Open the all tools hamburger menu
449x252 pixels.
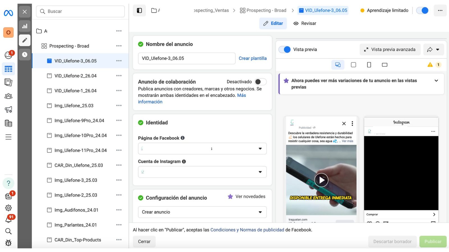point(8,137)
